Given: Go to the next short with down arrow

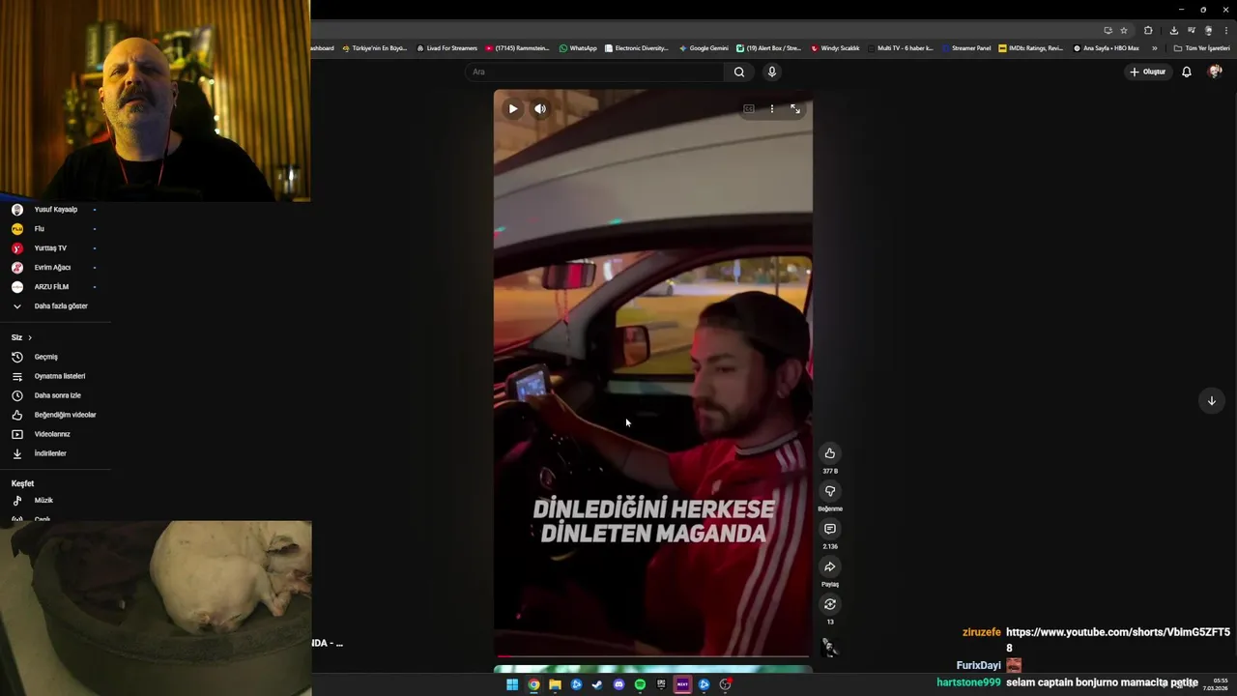Looking at the screenshot, I should [x=1211, y=400].
